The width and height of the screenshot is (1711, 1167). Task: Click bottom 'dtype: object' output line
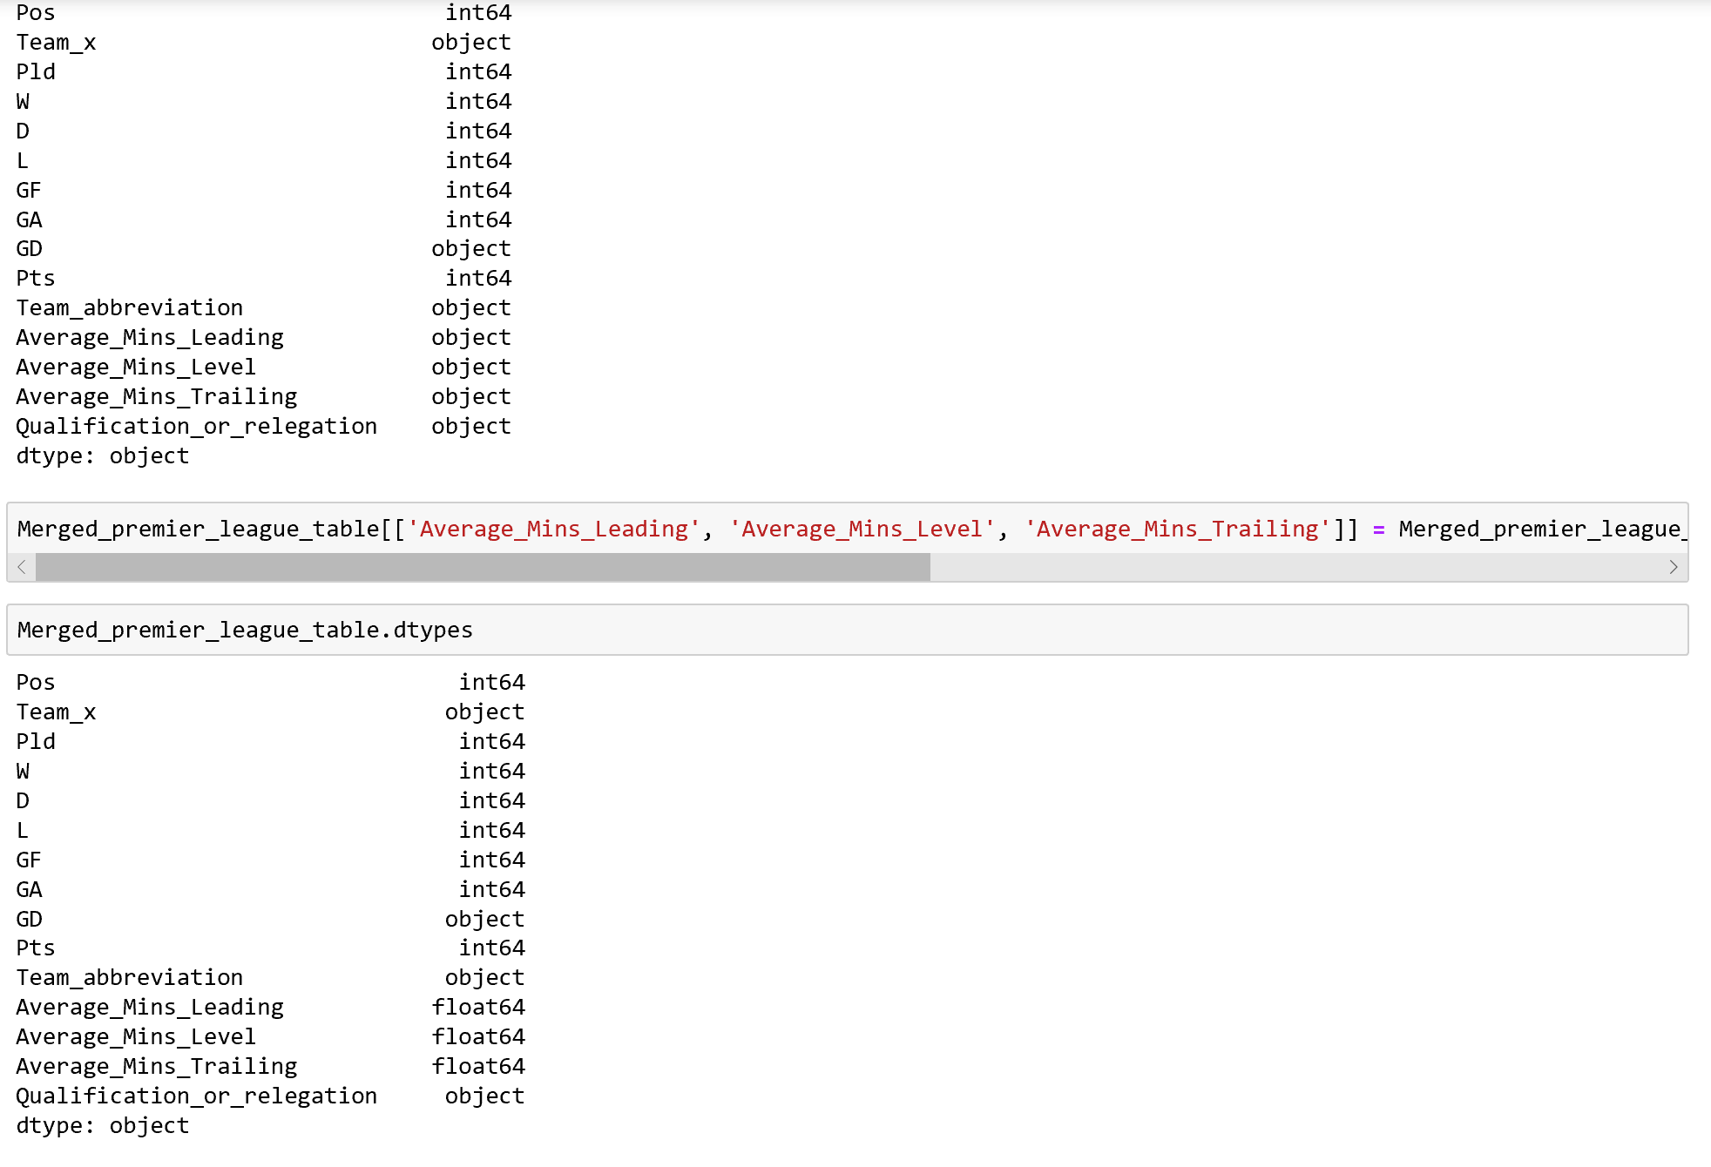click(x=102, y=1125)
